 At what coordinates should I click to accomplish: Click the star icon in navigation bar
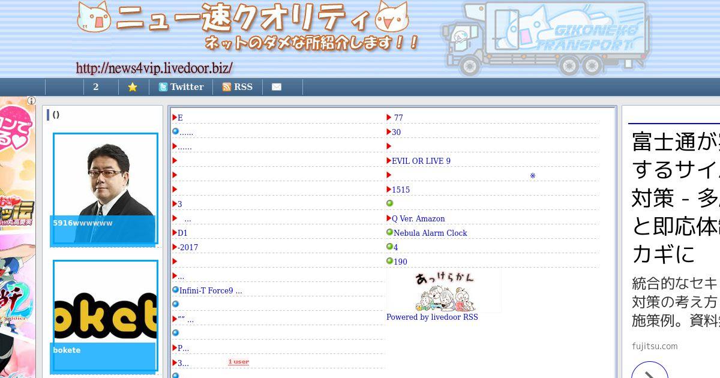point(133,87)
